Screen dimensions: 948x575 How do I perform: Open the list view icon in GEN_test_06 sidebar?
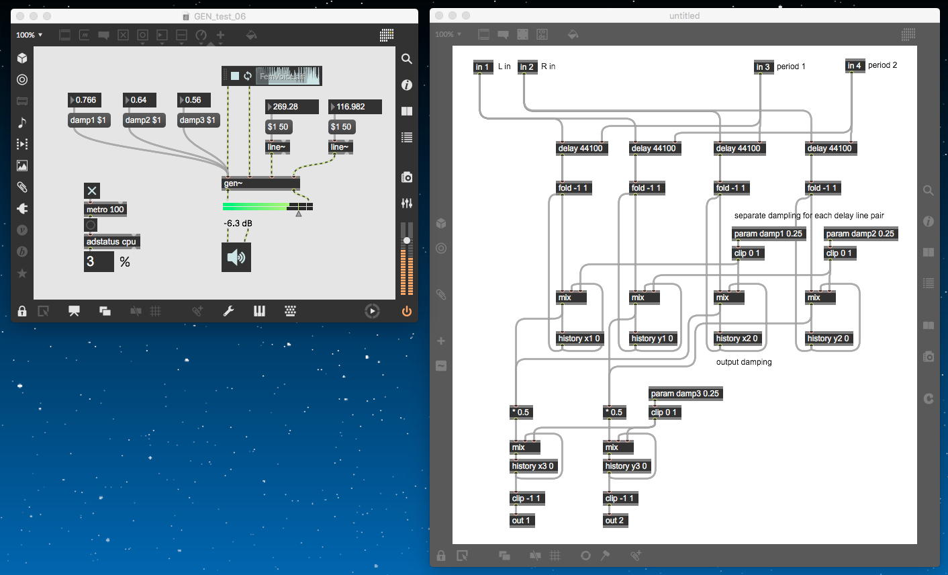tap(407, 137)
